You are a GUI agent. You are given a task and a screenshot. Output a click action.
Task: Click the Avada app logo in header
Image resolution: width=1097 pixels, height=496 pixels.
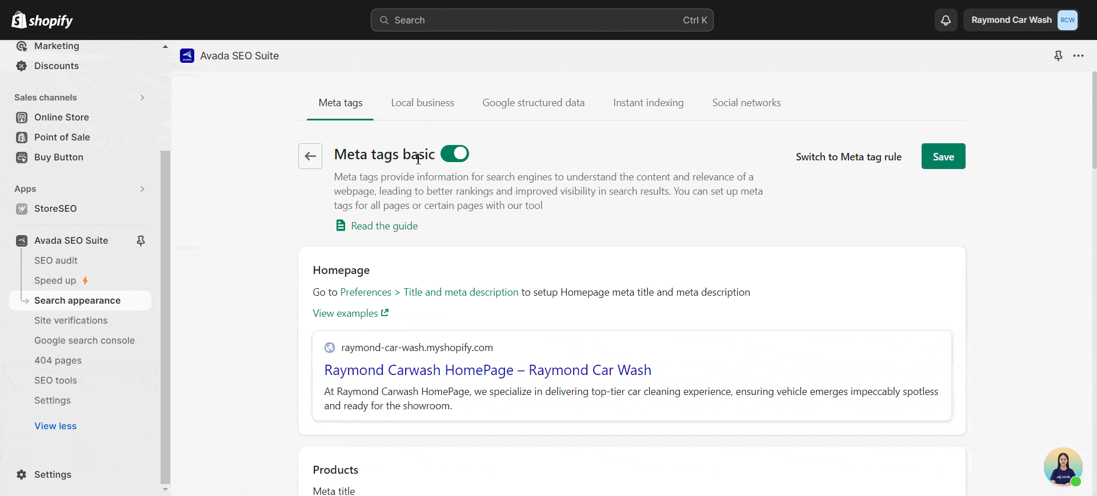click(187, 55)
